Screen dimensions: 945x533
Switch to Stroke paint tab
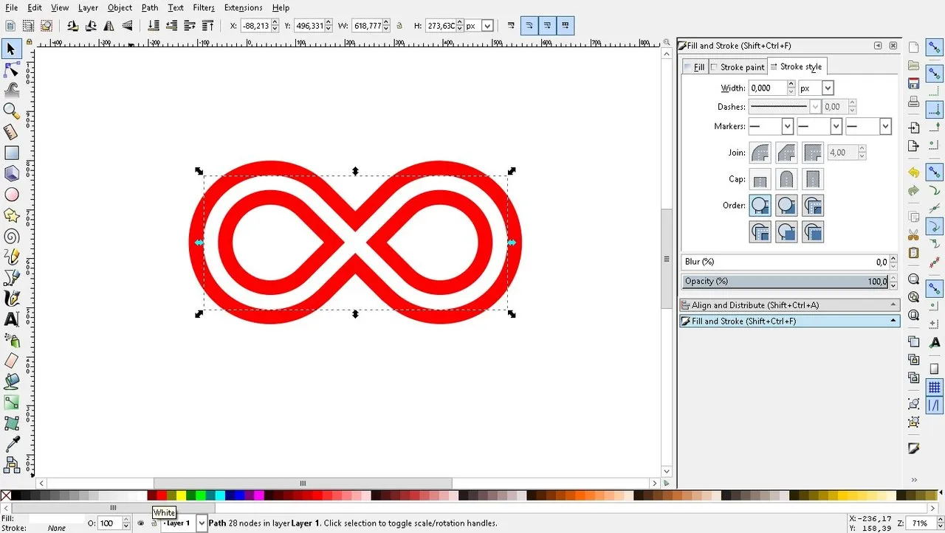tap(738, 67)
